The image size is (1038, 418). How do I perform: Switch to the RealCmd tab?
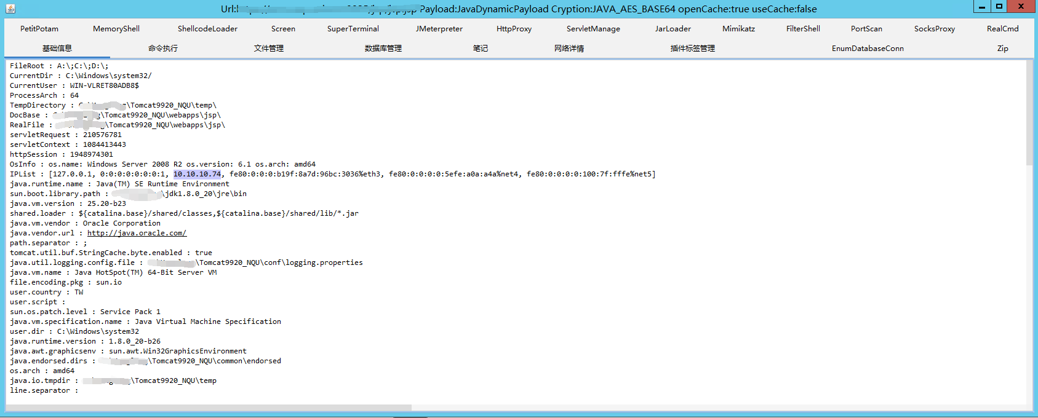coord(1002,29)
